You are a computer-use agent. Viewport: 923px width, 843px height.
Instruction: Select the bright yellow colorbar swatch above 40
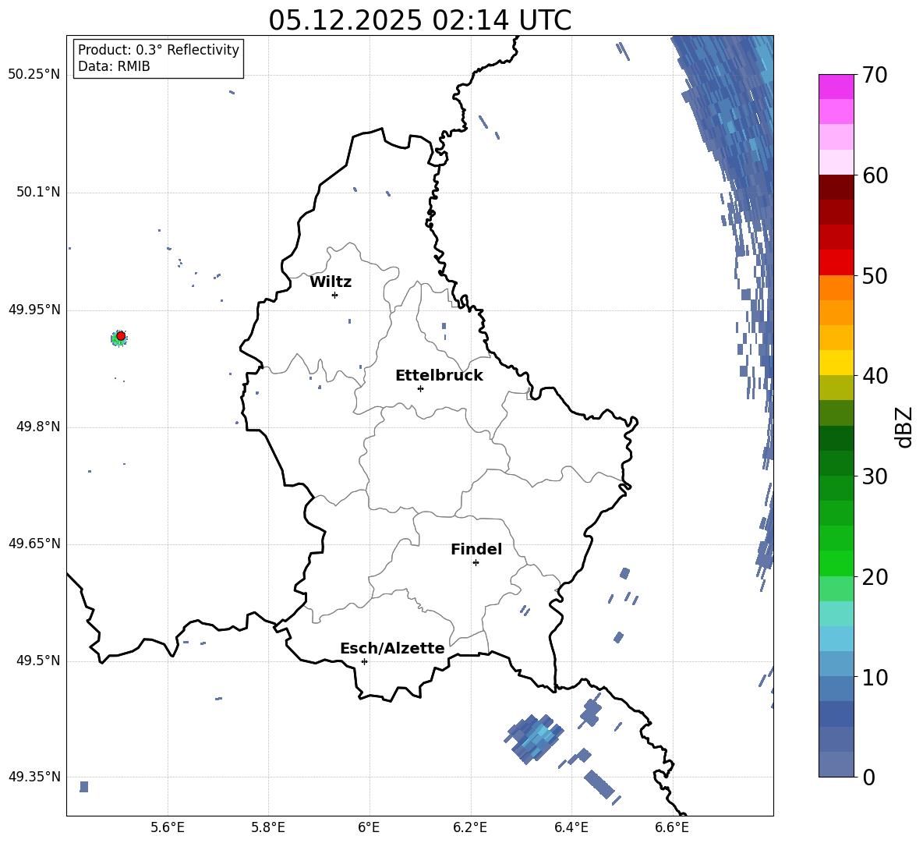pos(836,362)
